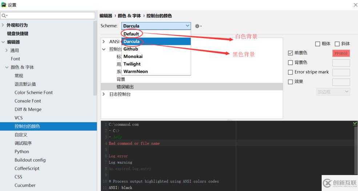Viewport: 358px width, 191px height.
Task: Enable the 背景色 background checkbox
Action: [x=290, y=63]
